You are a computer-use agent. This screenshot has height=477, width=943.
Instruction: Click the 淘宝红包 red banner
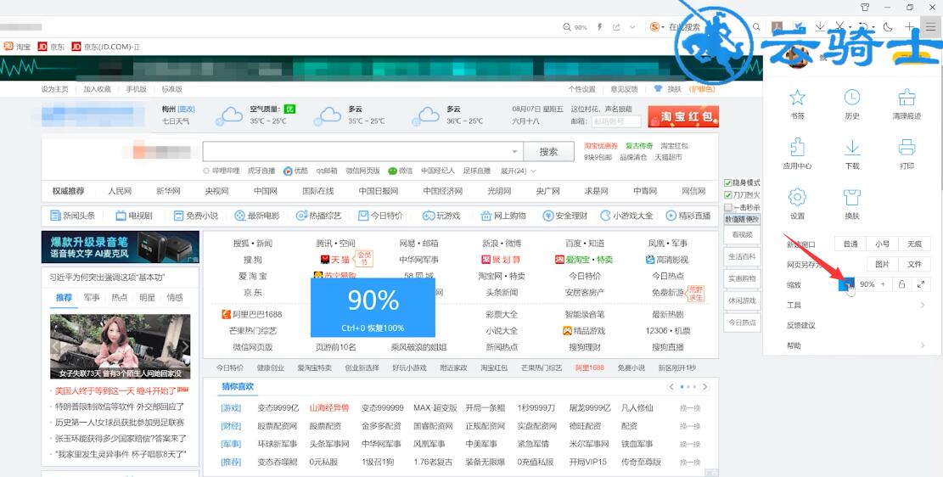[683, 116]
